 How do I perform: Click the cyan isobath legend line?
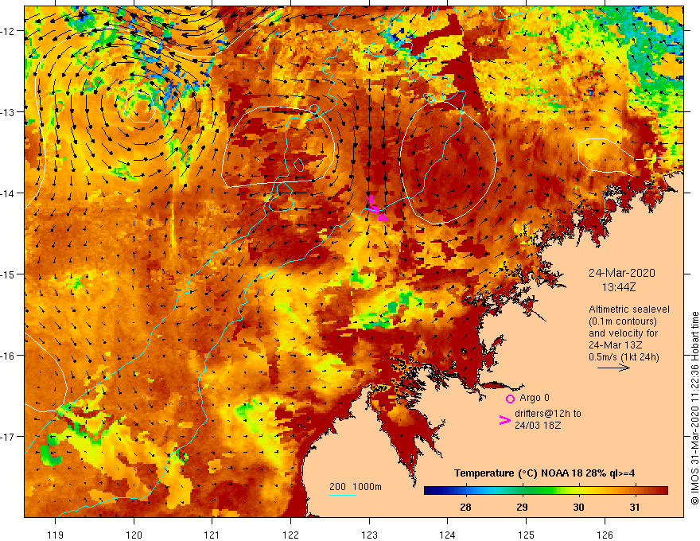pos(342,495)
